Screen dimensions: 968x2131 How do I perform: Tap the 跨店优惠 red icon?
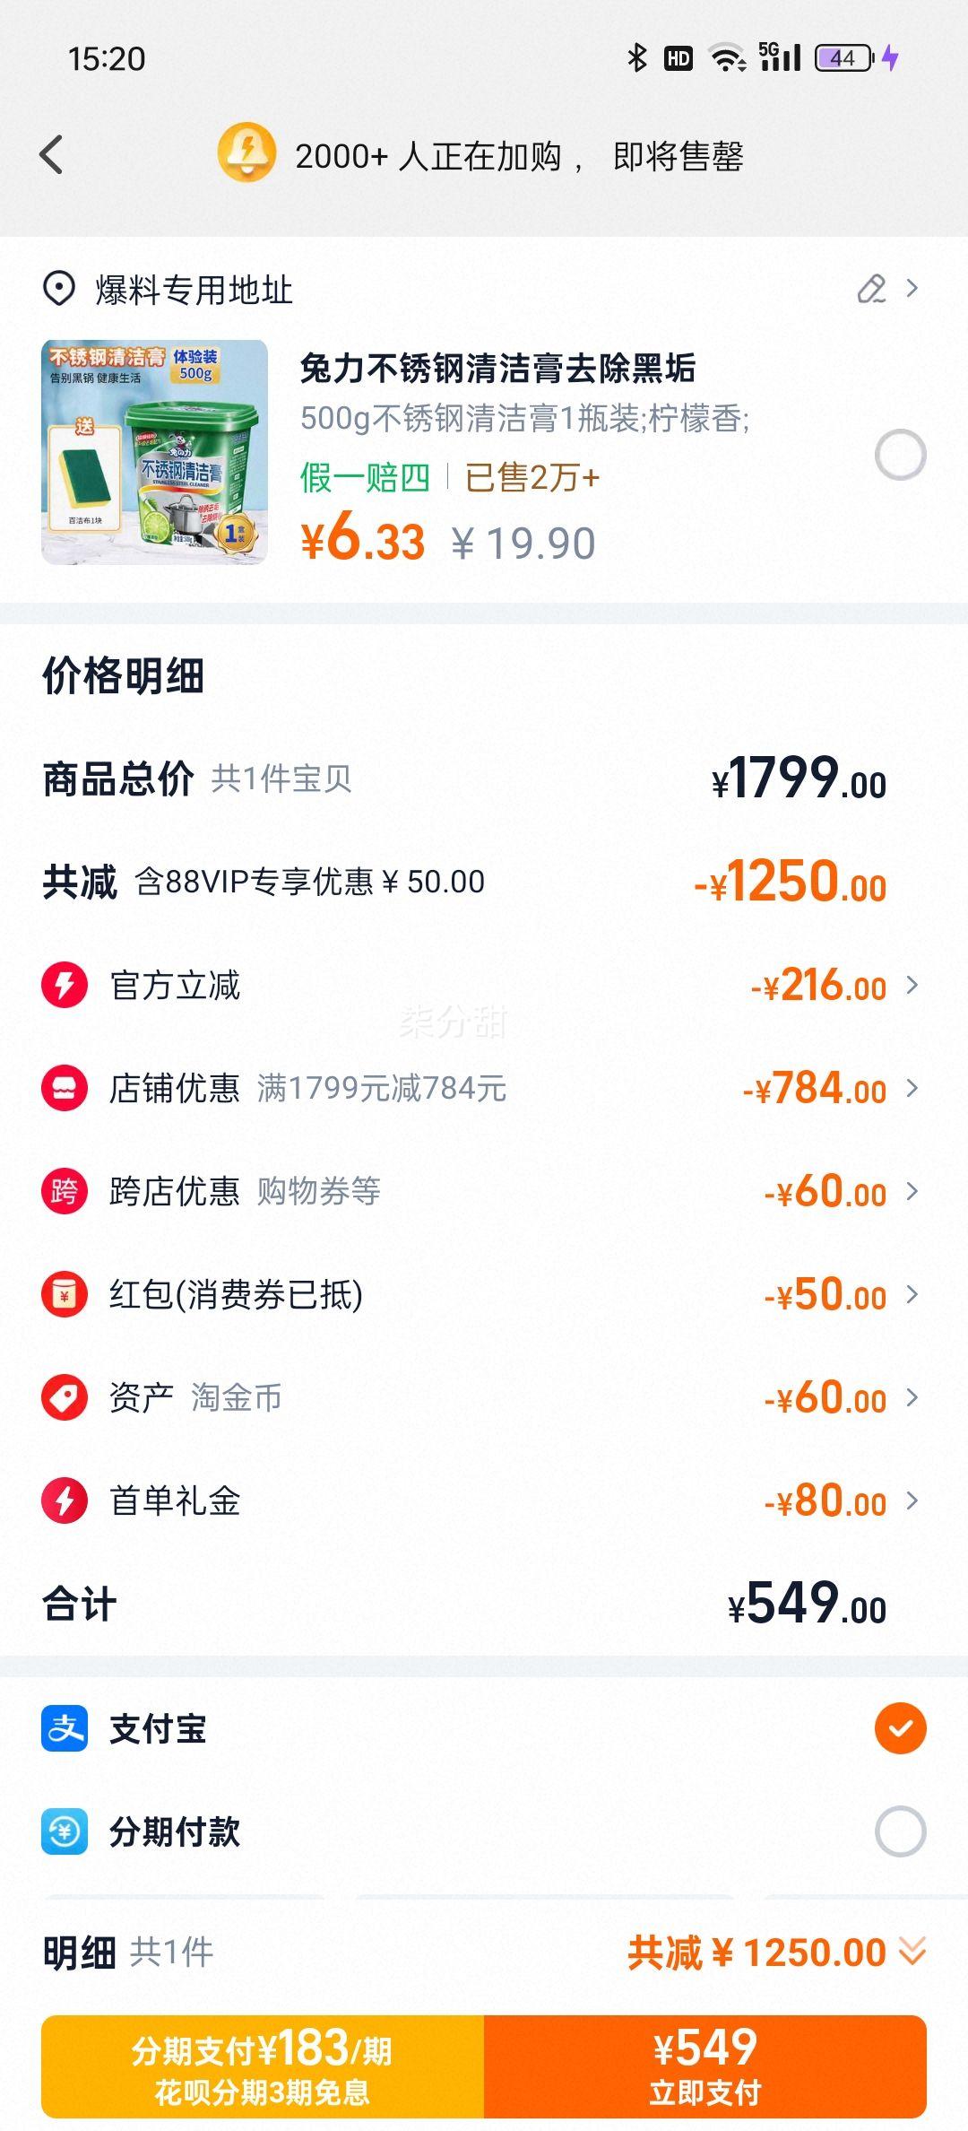pyautogui.click(x=65, y=1191)
